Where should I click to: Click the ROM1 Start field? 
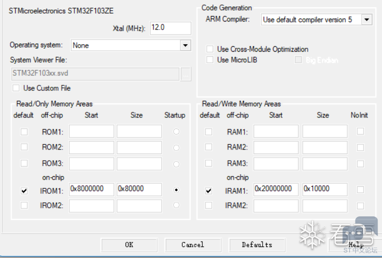point(91,132)
